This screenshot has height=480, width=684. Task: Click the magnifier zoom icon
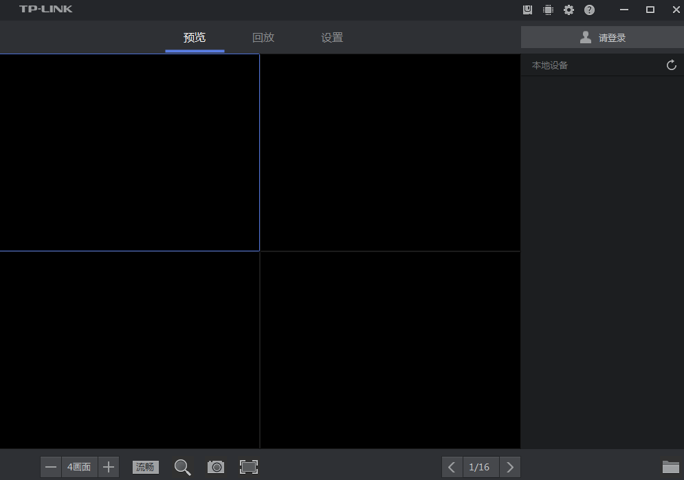click(x=182, y=467)
